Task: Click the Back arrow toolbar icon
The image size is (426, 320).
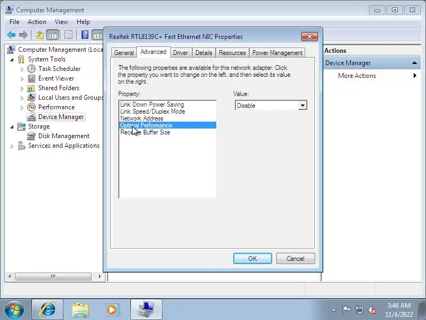Action: point(11,35)
